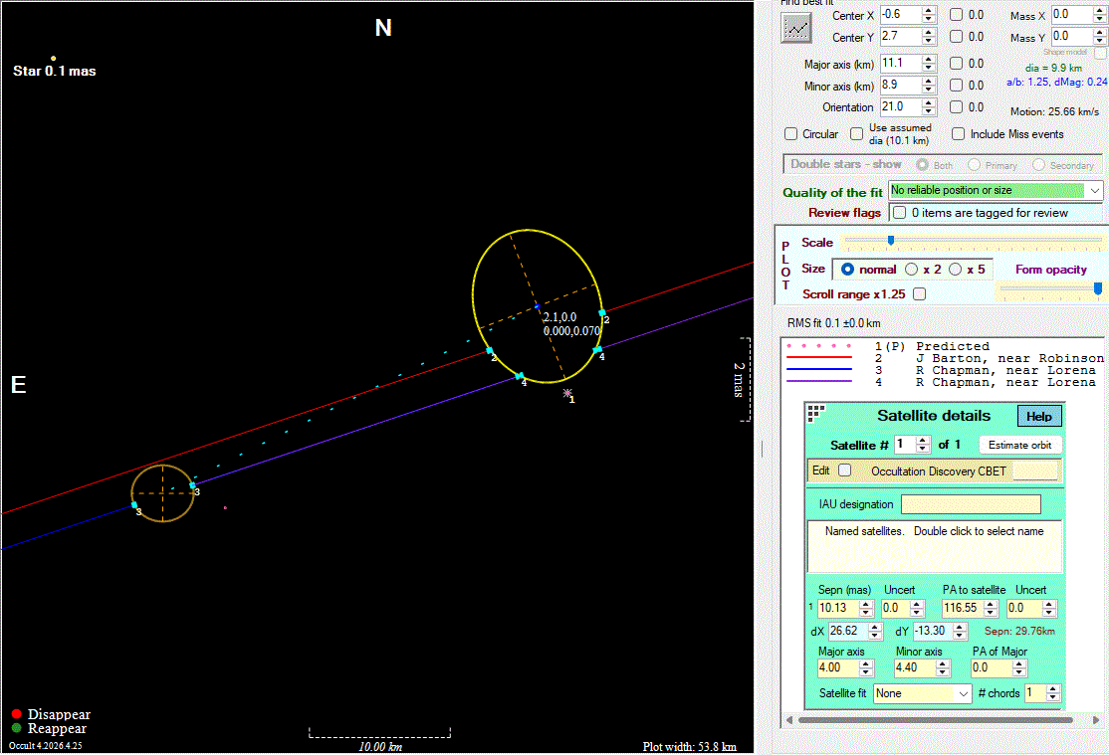Click the Sepn (mas) value field
1109x755 pixels.
coord(837,608)
